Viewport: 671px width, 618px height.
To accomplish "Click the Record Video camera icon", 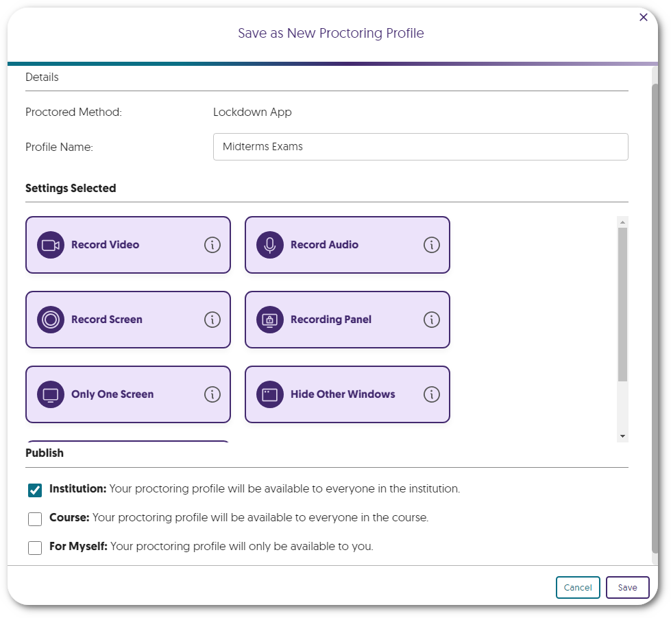I will point(51,245).
